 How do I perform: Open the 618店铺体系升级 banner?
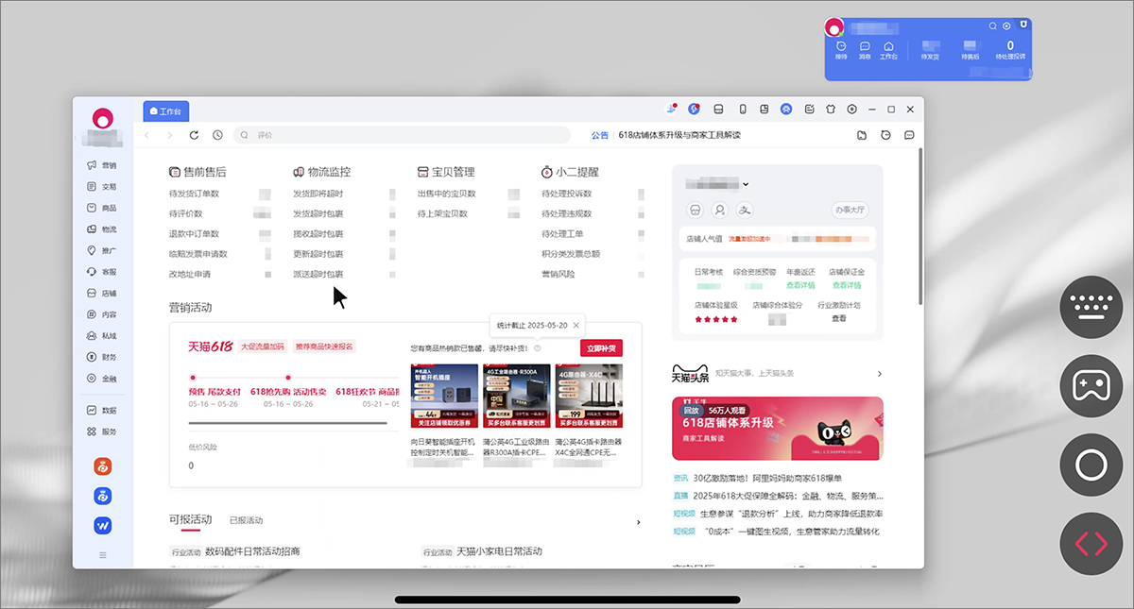pyautogui.click(x=778, y=429)
